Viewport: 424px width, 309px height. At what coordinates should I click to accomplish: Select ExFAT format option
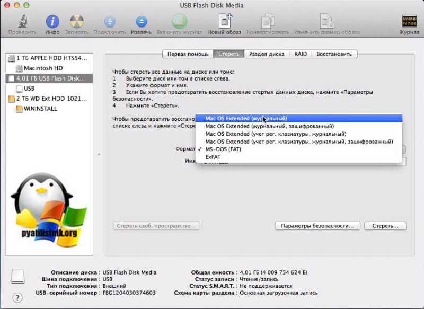pyautogui.click(x=299, y=157)
